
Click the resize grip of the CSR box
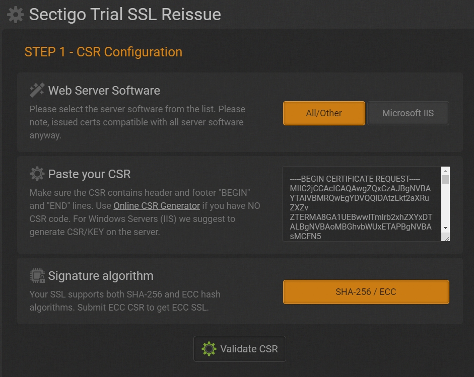coord(445,237)
